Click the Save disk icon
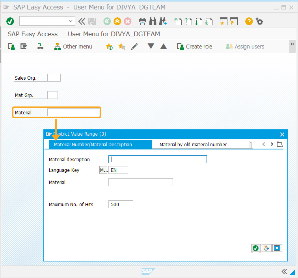The width and height of the screenshot is (298, 278). click(92, 21)
